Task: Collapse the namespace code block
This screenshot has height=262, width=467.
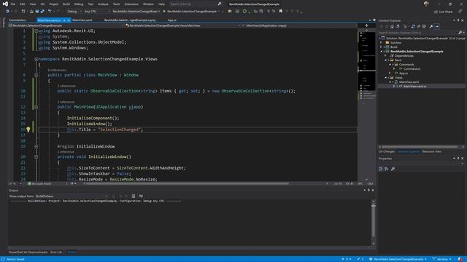Action: (36, 59)
